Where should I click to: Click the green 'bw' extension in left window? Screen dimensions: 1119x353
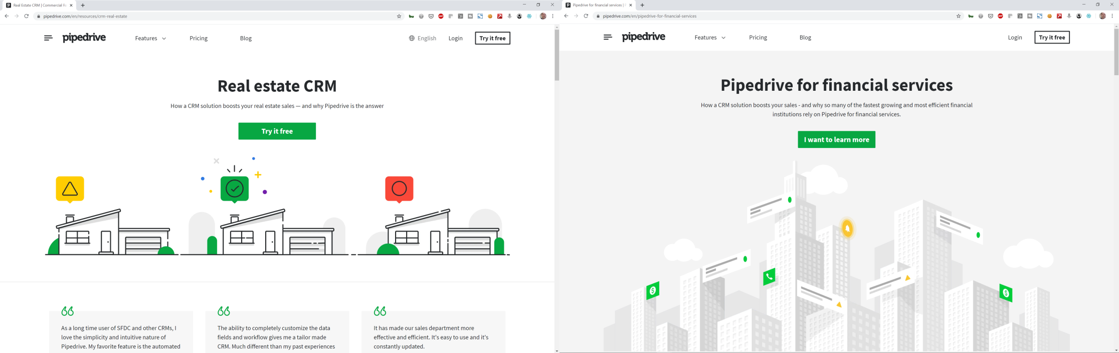pyautogui.click(x=412, y=16)
